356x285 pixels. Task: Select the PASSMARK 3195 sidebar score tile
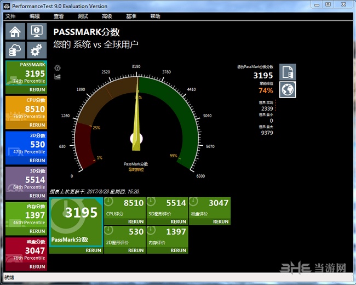26,73
